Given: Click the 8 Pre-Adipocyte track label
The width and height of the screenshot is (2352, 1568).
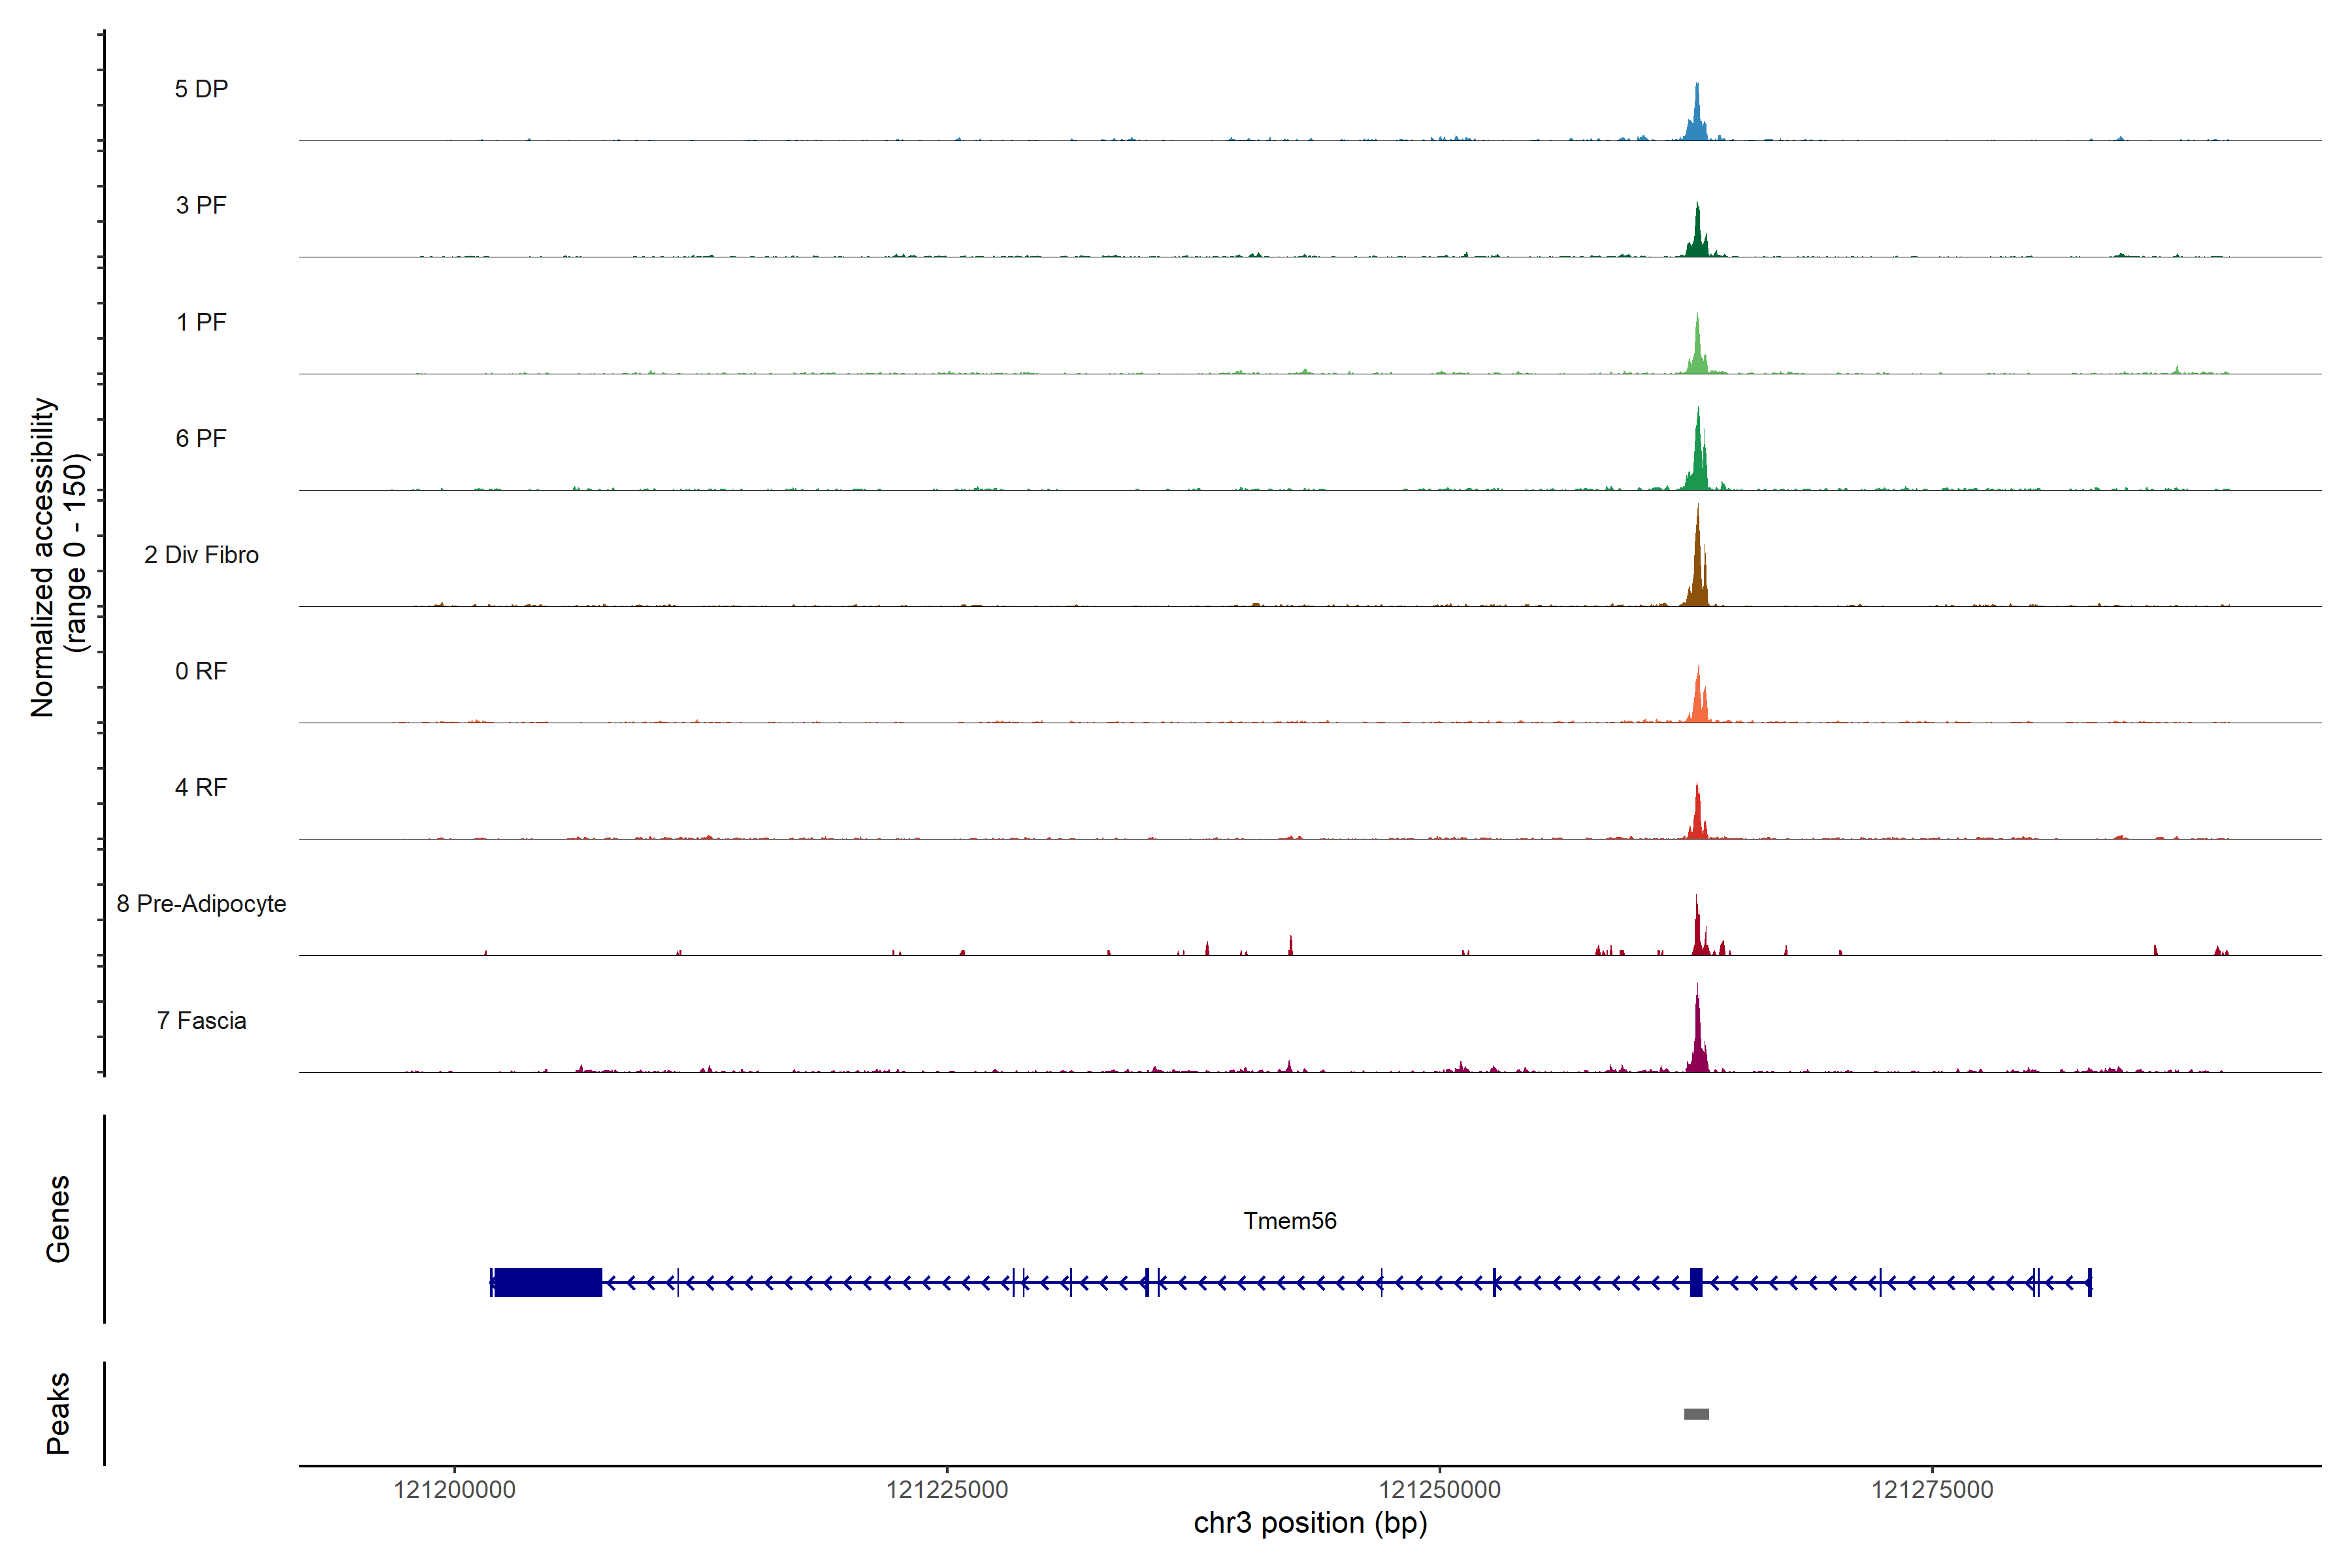Looking at the screenshot, I should click(201, 904).
